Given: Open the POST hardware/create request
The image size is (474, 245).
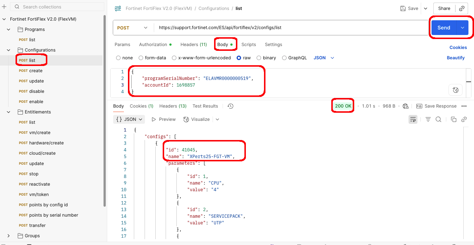Looking at the screenshot, I should point(41,143).
